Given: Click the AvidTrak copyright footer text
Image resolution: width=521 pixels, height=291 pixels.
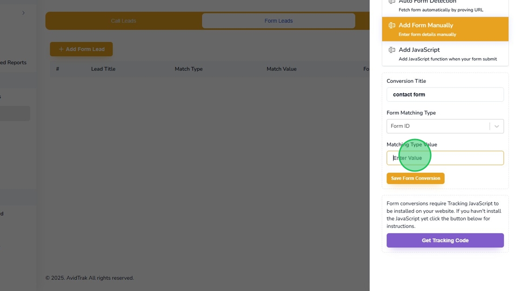Looking at the screenshot, I should (90, 278).
